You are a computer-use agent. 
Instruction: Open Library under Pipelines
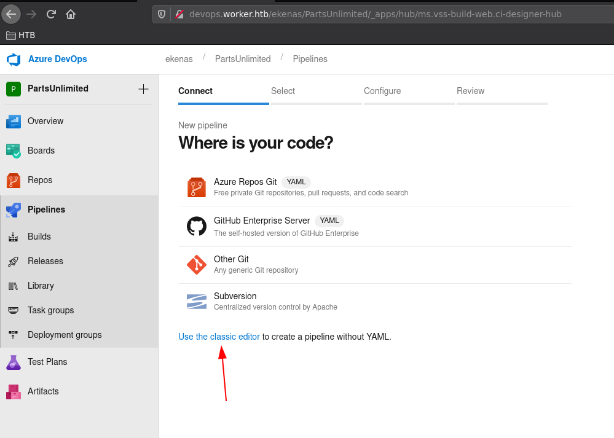pos(79,286)
